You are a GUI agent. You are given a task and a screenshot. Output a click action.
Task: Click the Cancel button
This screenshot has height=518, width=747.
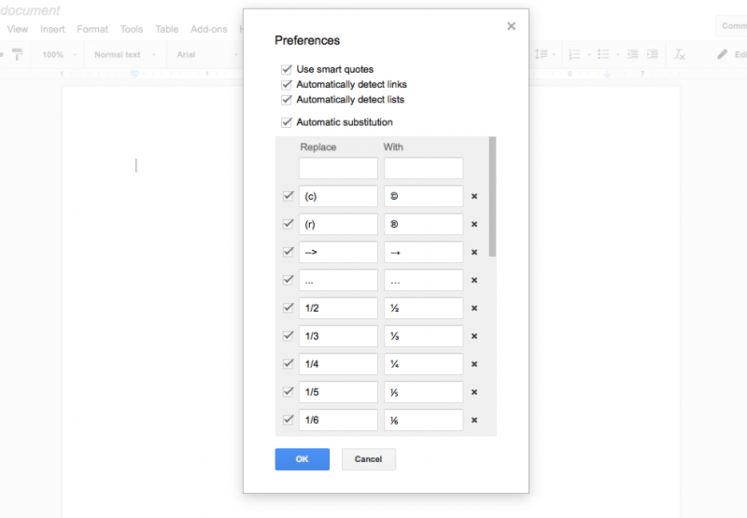point(368,459)
